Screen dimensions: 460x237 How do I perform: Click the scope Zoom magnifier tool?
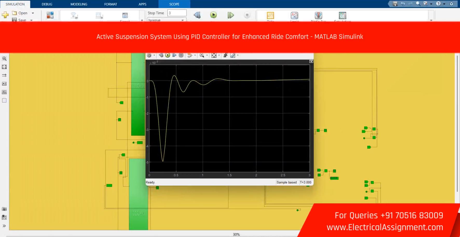pos(202,55)
